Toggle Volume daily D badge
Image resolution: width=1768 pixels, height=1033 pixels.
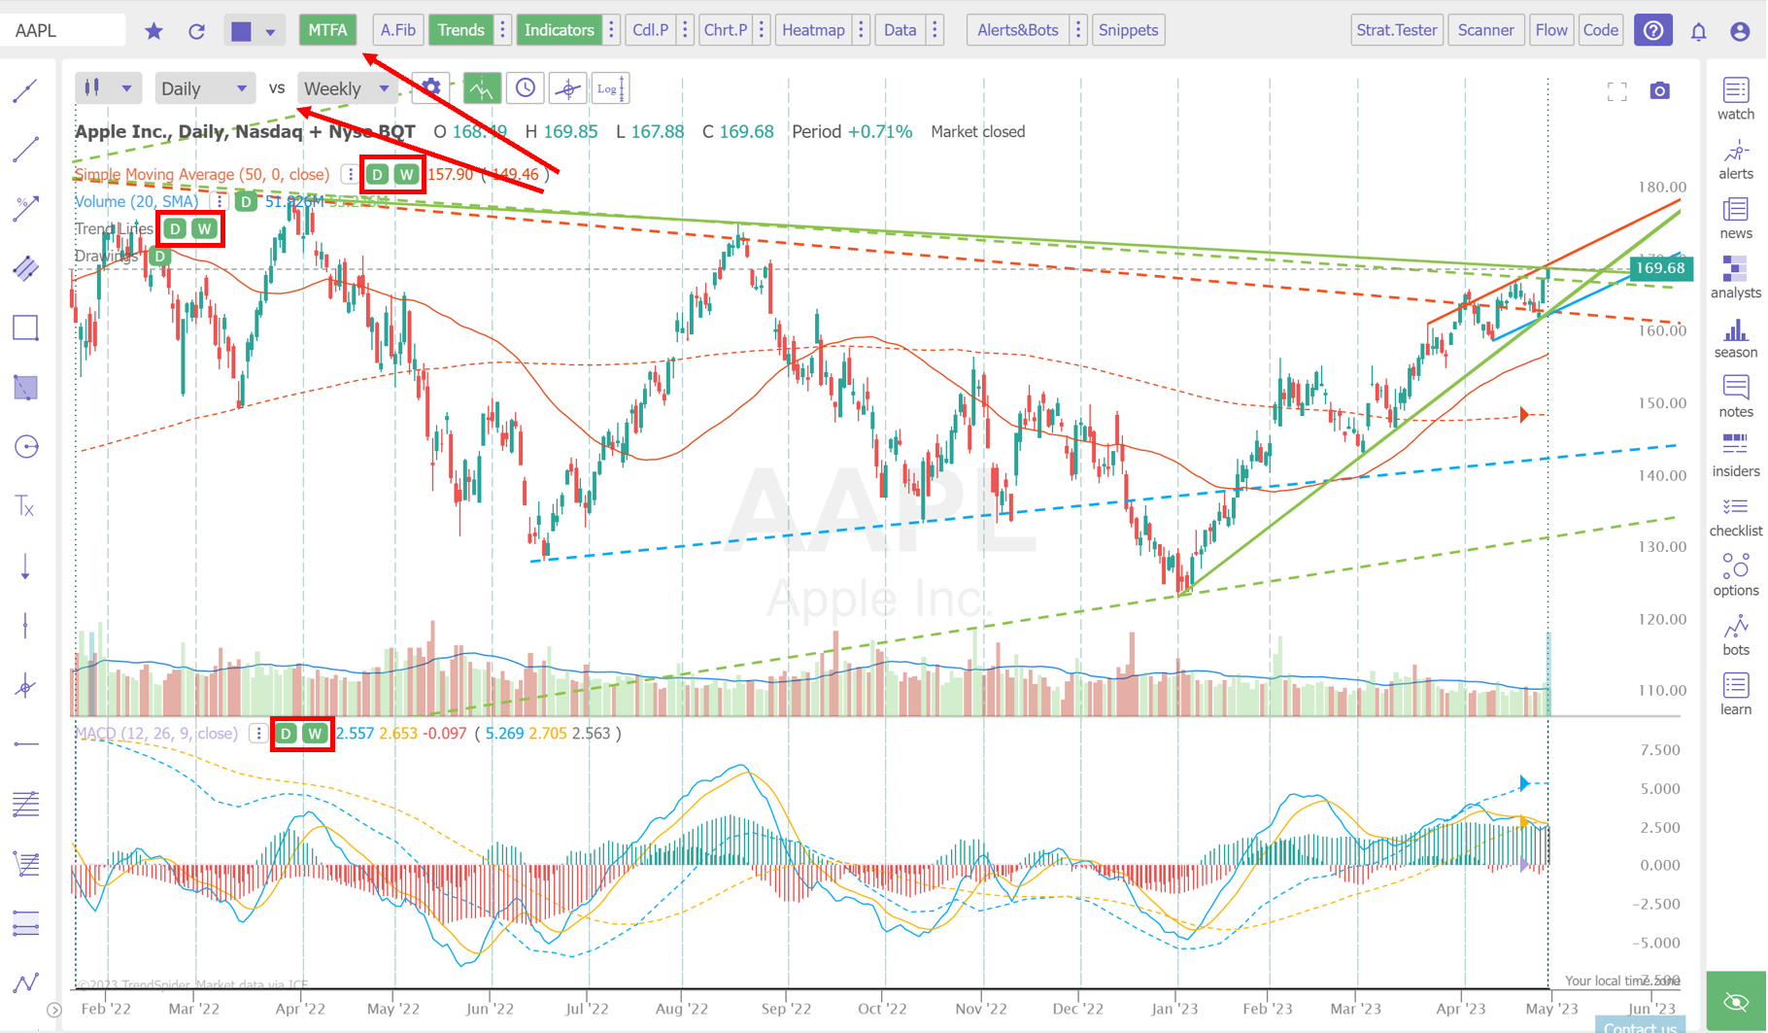coord(247,201)
